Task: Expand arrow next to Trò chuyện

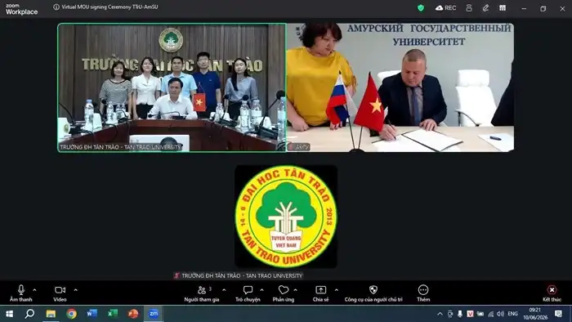Action: point(262,290)
